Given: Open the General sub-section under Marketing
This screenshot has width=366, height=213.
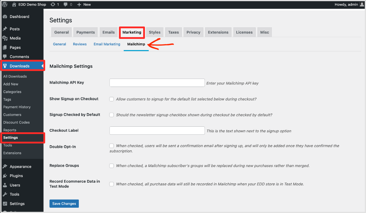Looking at the screenshot, I should click(x=60, y=44).
